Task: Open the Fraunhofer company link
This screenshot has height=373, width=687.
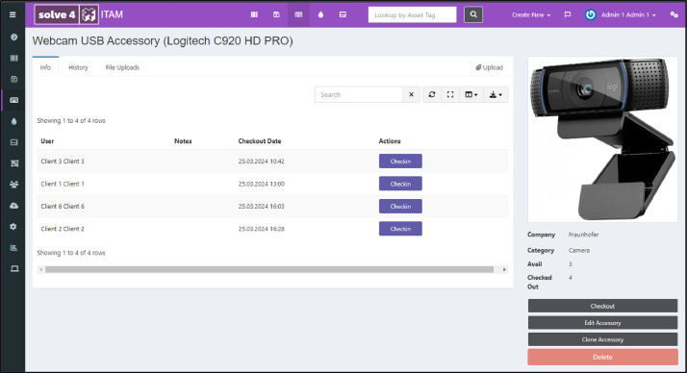Action: (x=583, y=235)
